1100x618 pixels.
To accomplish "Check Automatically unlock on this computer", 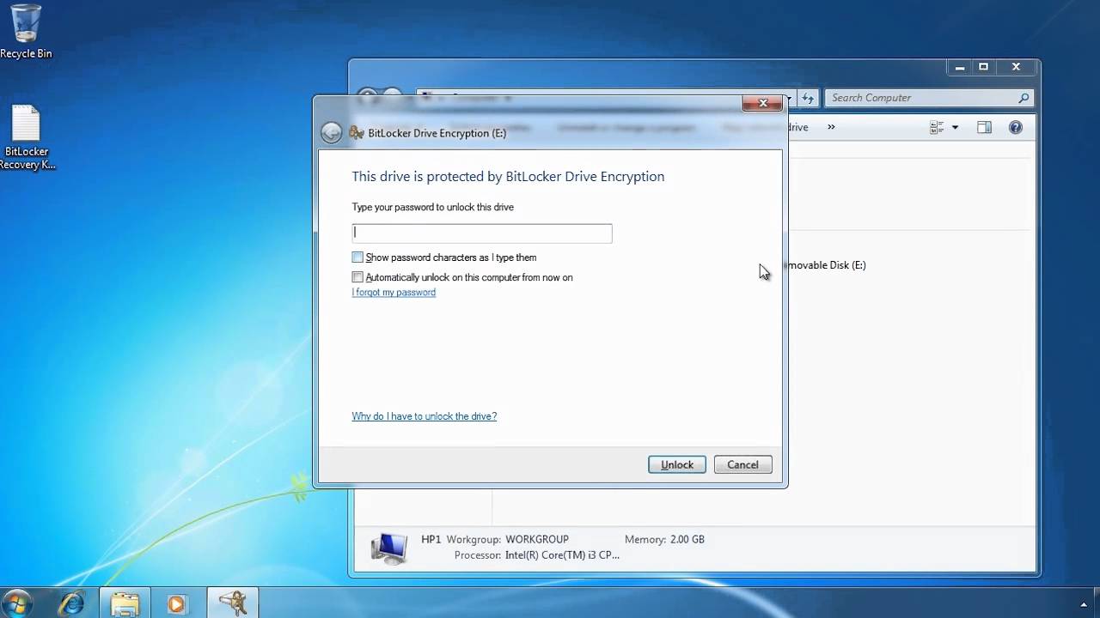I will 357,277.
